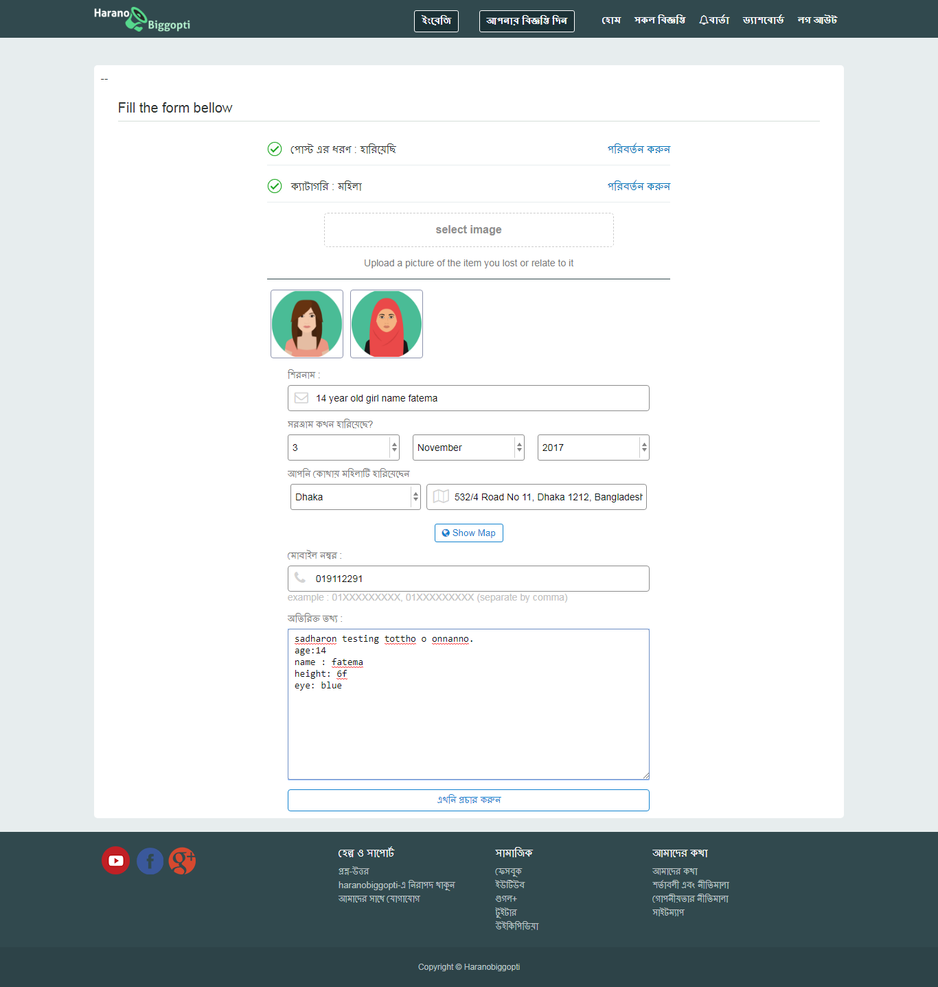Click the ক্যাটাগরি : মহিলা text
938x987 pixels.
click(326, 186)
